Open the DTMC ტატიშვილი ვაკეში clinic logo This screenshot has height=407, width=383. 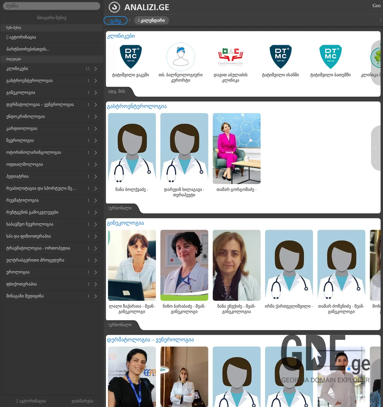tap(131, 56)
